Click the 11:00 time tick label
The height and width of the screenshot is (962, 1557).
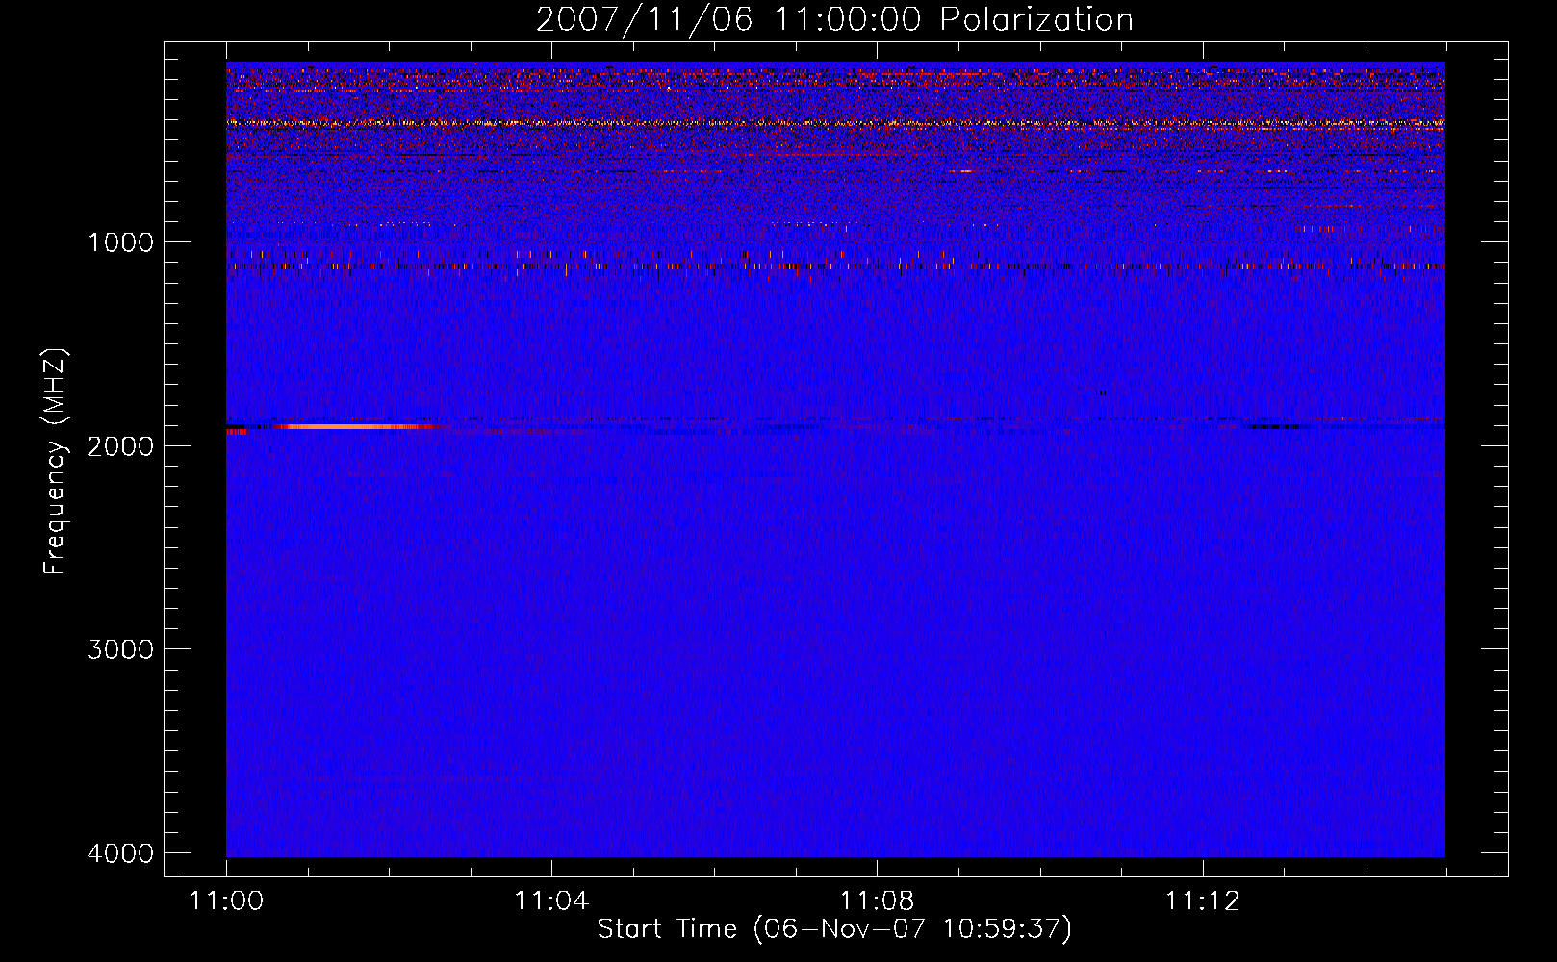click(226, 901)
